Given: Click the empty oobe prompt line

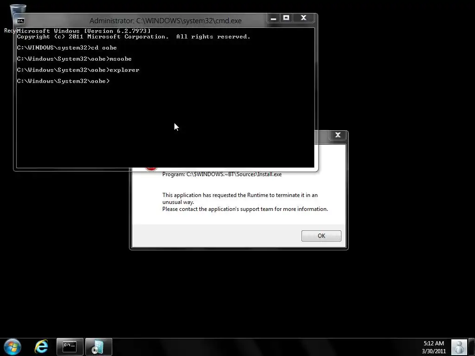Looking at the screenshot, I should [63, 81].
